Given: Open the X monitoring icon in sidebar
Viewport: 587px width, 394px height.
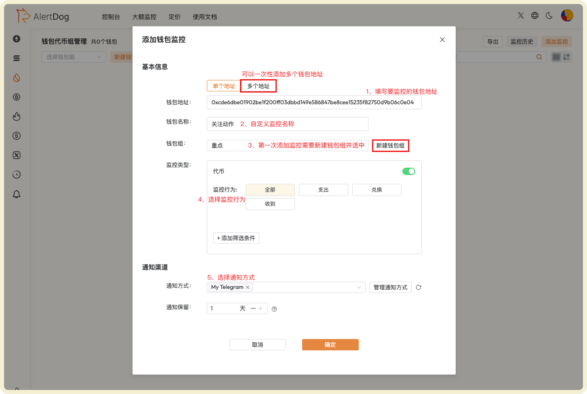Looking at the screenshot, I should 17,155.
